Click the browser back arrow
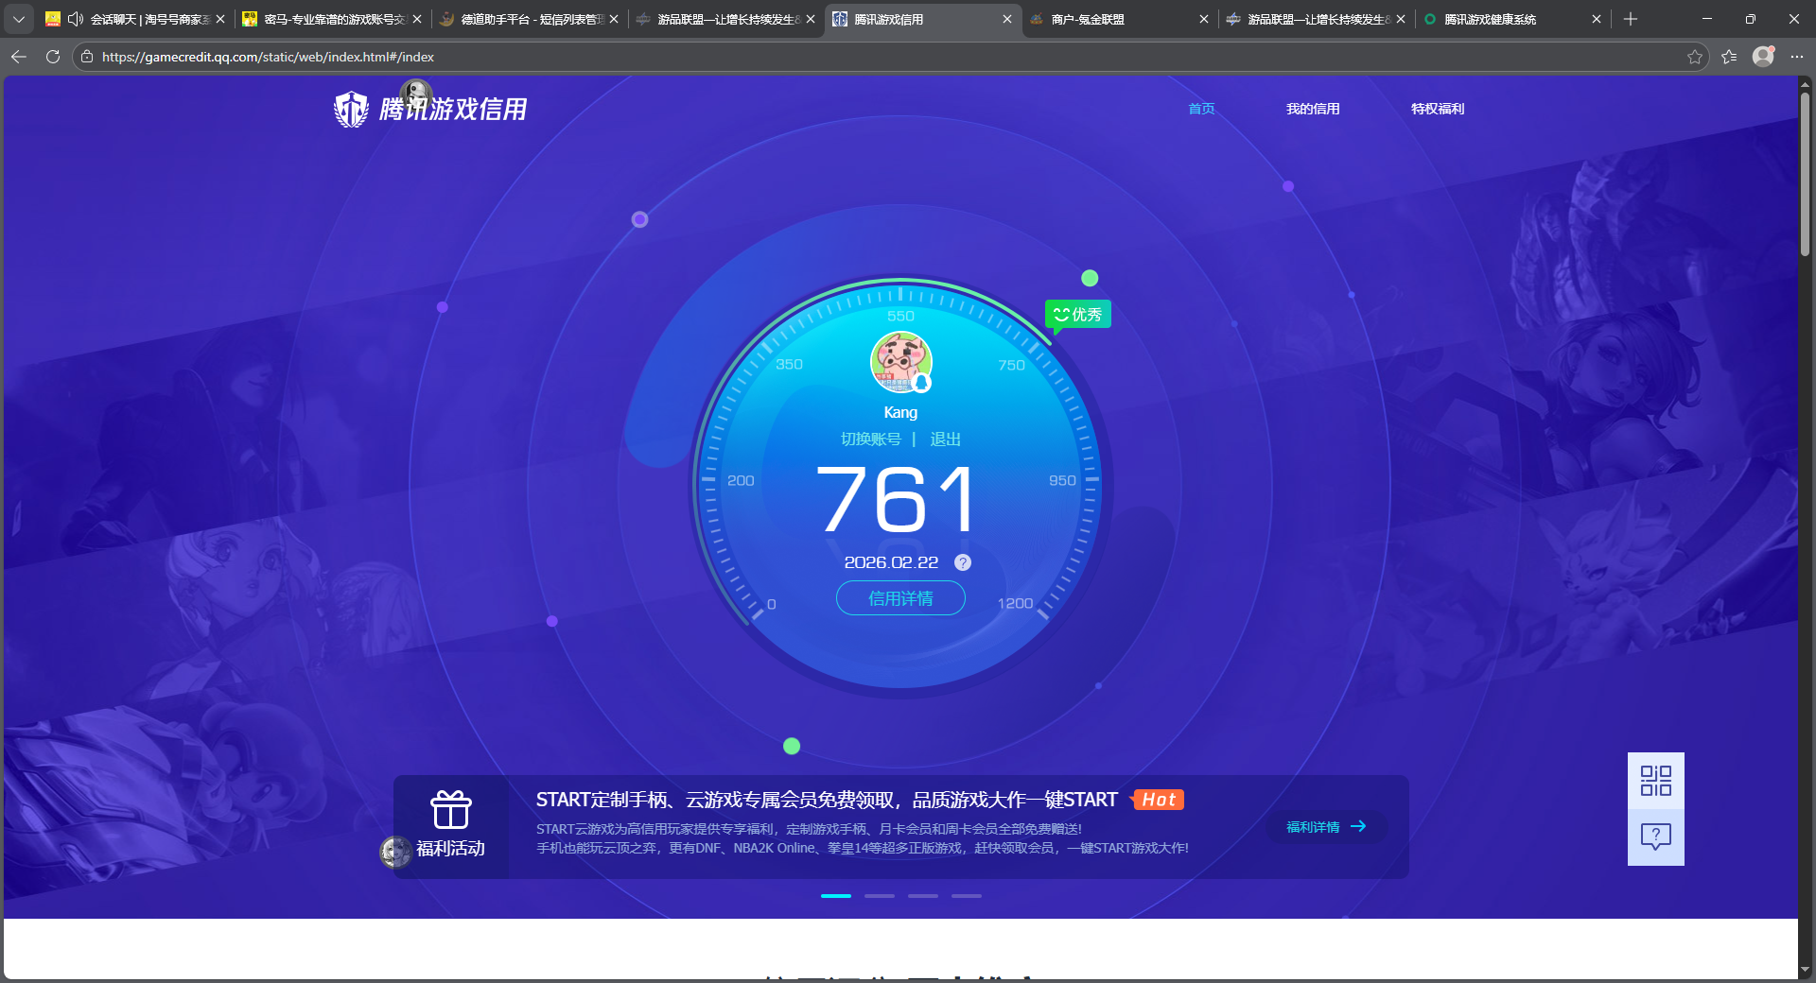1816x983 pixels. (x=19, y=57)
